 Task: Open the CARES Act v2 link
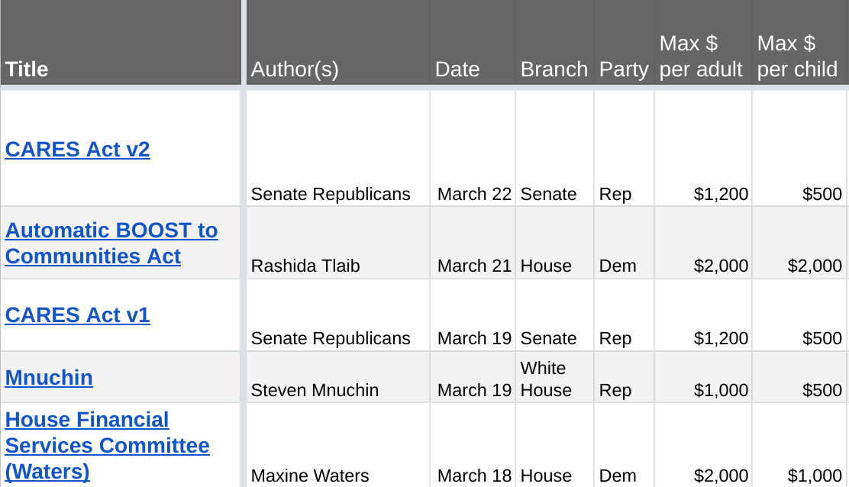coord(77,150)
